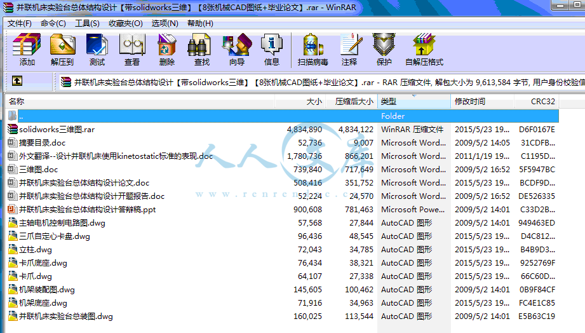Sort by the 类型 column header

point(414,102)
